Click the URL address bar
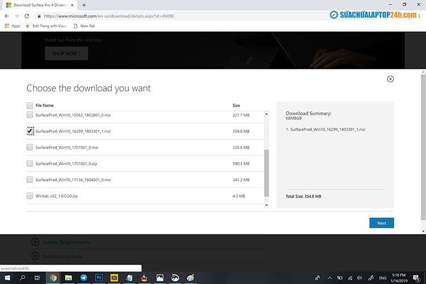The height and width of the screenshot is (284, 426). tap(179, 16)
